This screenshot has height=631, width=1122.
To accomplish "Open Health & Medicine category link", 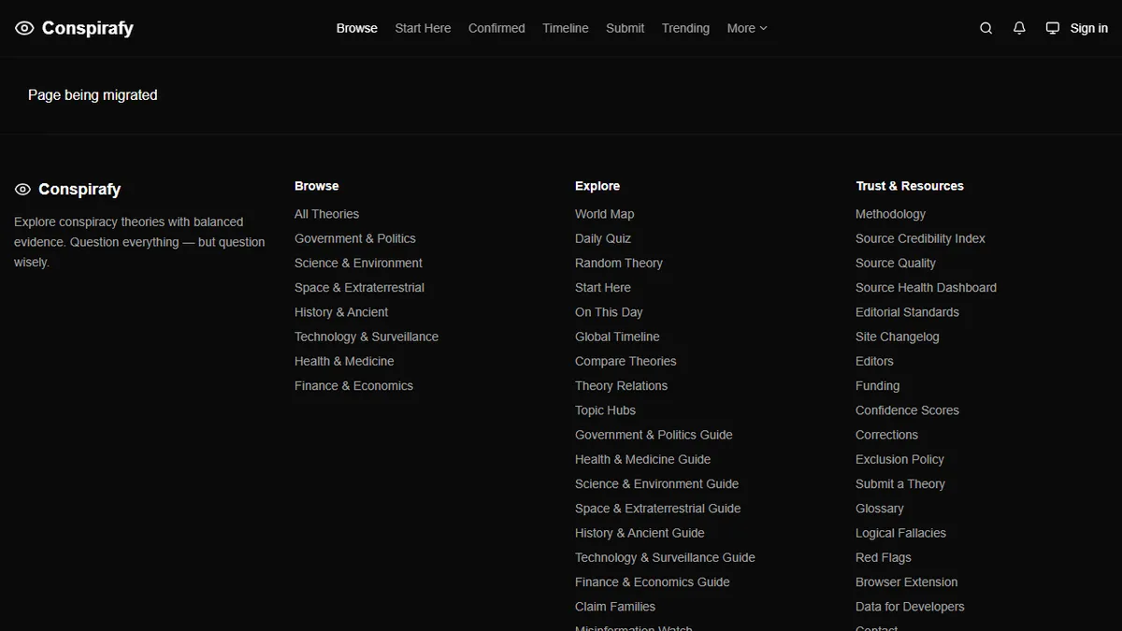I will click(344, 361).
